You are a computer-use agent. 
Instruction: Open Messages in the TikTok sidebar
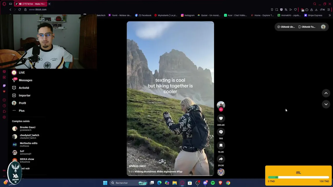point(22,80)
